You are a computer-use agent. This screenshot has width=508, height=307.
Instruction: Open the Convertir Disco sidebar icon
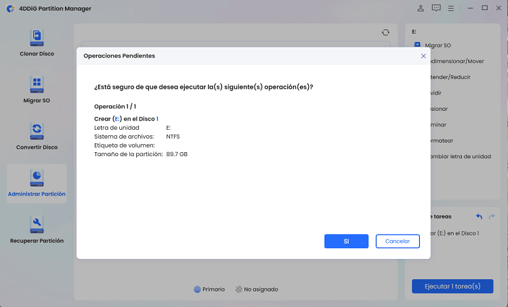[x=37, y=131]
